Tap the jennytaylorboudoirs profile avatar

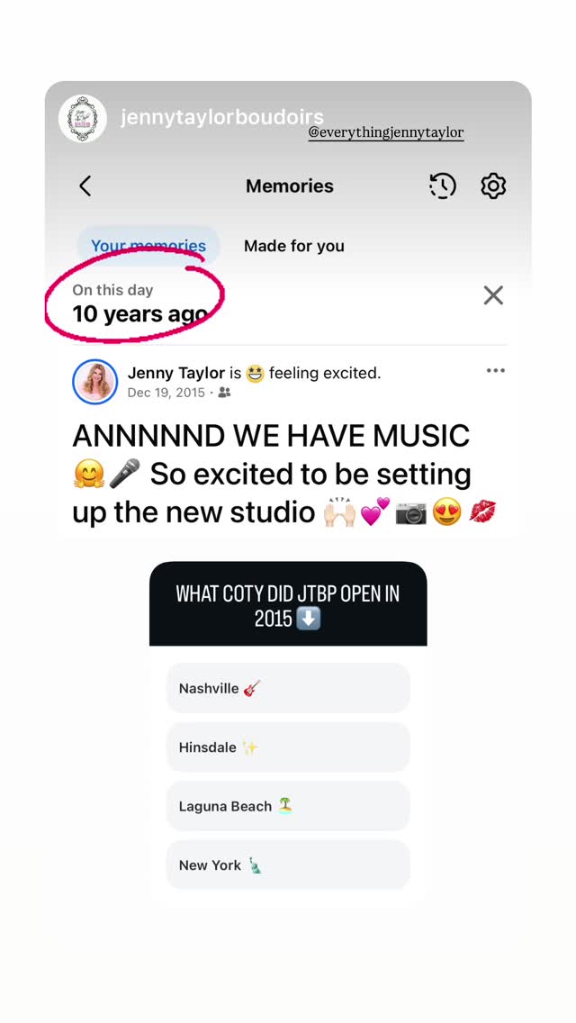82,118
